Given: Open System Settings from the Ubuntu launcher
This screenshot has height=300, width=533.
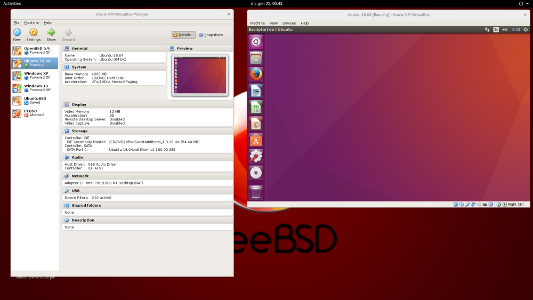Looking at the screenshot, I should coord(256,156).
